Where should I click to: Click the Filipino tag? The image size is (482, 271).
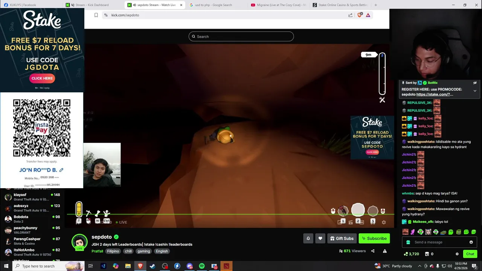pyautogui.click(x=113, y=251)
